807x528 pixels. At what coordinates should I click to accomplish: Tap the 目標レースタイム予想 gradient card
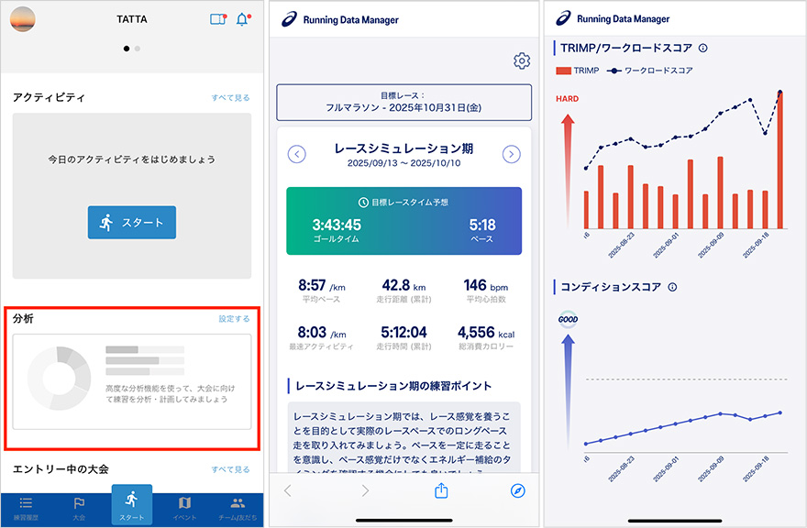(403, 221)
